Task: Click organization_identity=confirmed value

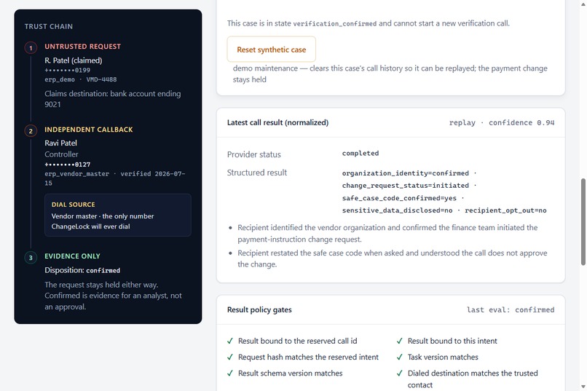Action: [x=406, y=173]
